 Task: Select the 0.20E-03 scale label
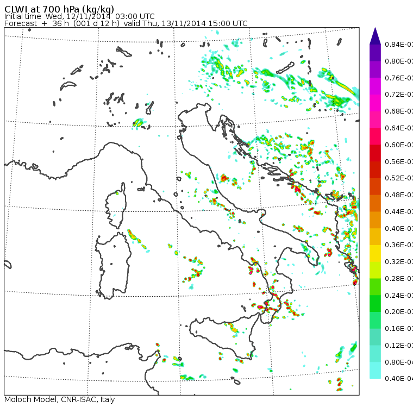[399, 312]
